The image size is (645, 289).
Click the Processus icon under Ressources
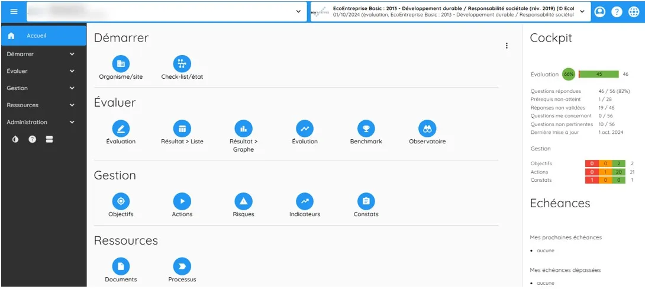point(182,266)
